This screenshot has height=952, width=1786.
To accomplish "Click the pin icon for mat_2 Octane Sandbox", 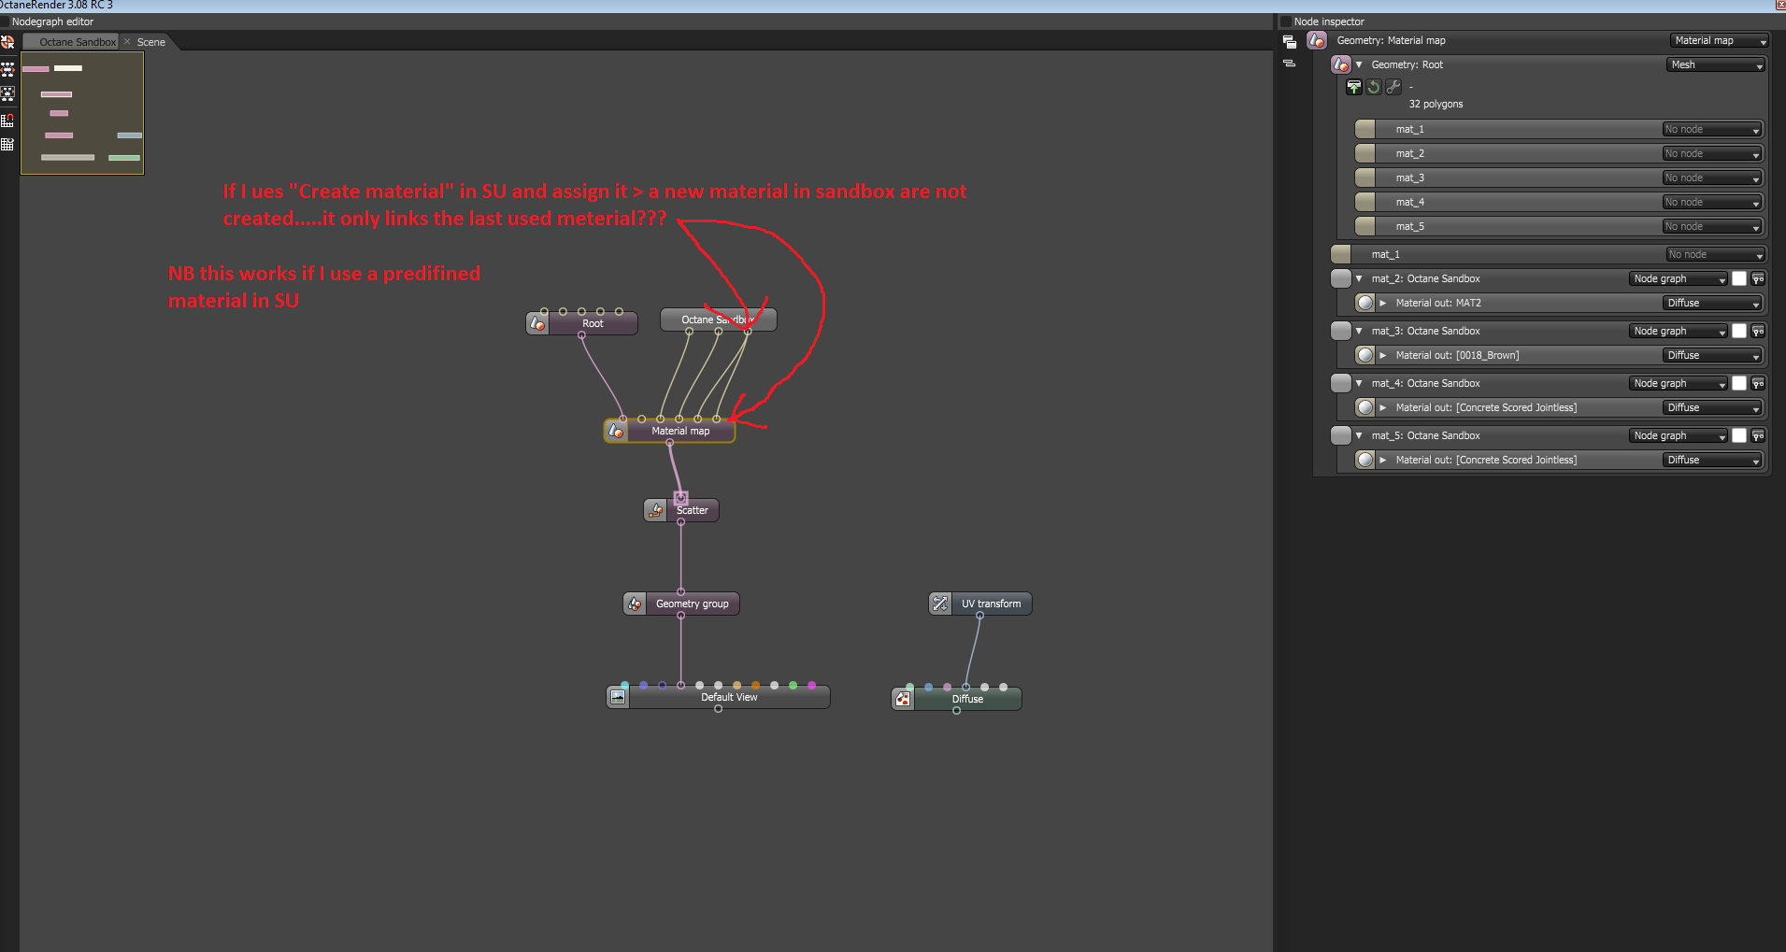I will click(1758, 278).
